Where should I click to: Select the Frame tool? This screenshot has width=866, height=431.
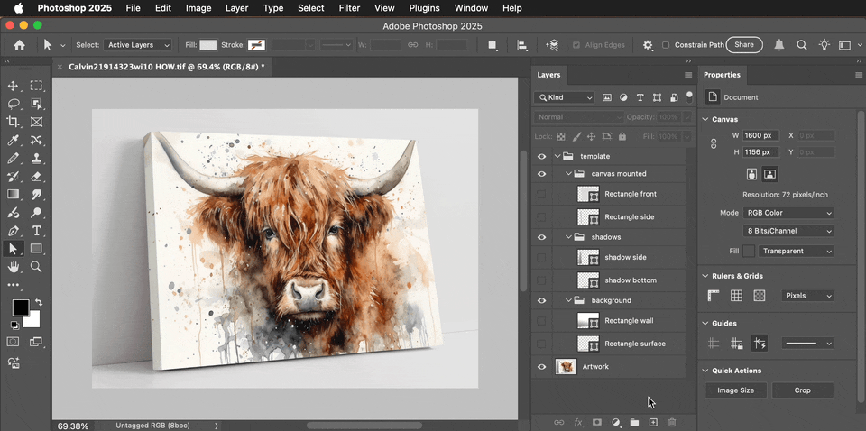tap(36, 122)
